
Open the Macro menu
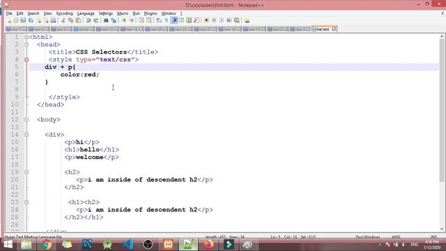click(123, 13)
